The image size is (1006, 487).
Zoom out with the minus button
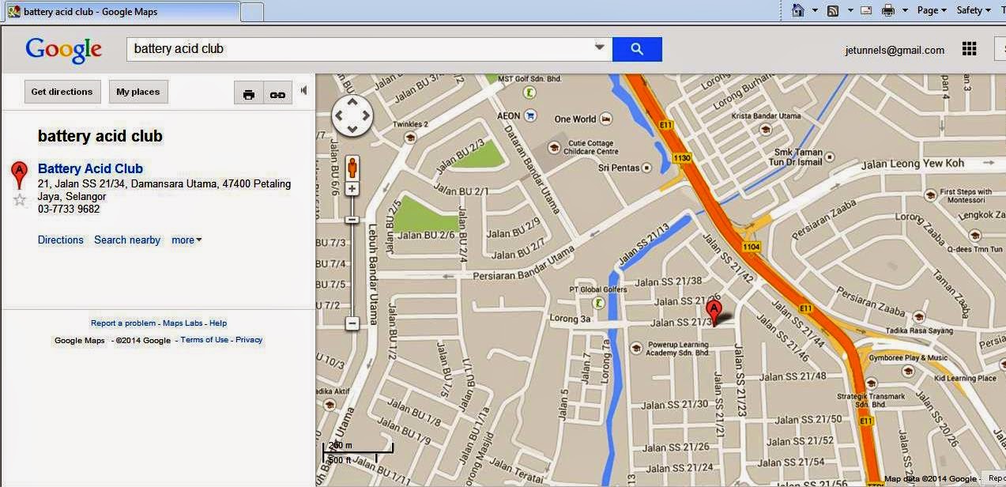pyautogui.click(x=352, y=323)
